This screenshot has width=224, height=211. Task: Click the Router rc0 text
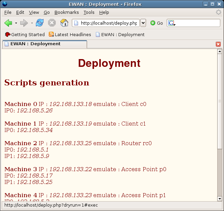pos(137,143)
